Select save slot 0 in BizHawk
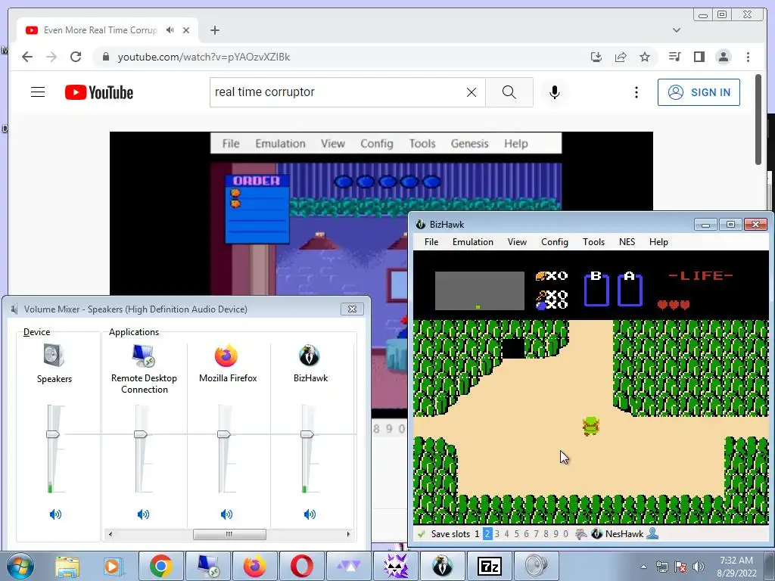Screen dimensions: 775x581 pyautogui.click(x=565, y=534)
